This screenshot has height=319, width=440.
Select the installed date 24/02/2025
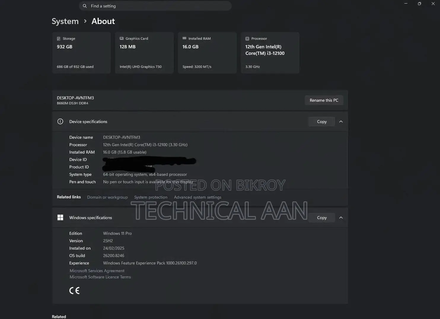pyautogui.click(x=114, y=248)
